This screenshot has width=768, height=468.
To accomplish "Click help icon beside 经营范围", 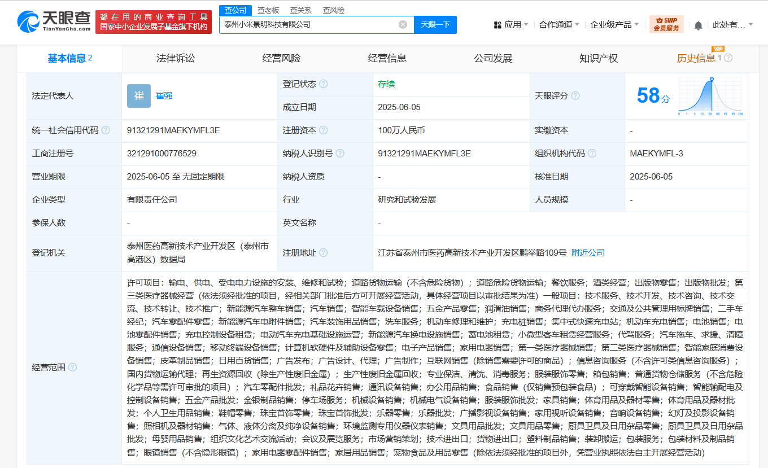I will [x=73, y=368].
